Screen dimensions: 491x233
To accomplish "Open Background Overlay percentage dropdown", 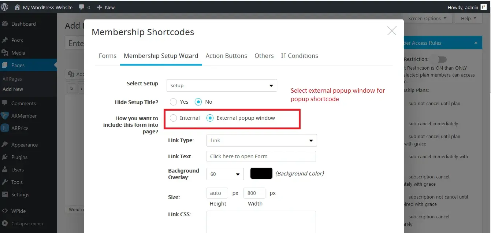I will coord(225,174).
